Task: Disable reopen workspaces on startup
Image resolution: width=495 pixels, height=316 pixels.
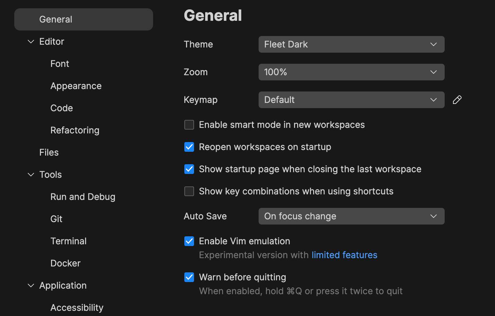Action: coord(189,147)
